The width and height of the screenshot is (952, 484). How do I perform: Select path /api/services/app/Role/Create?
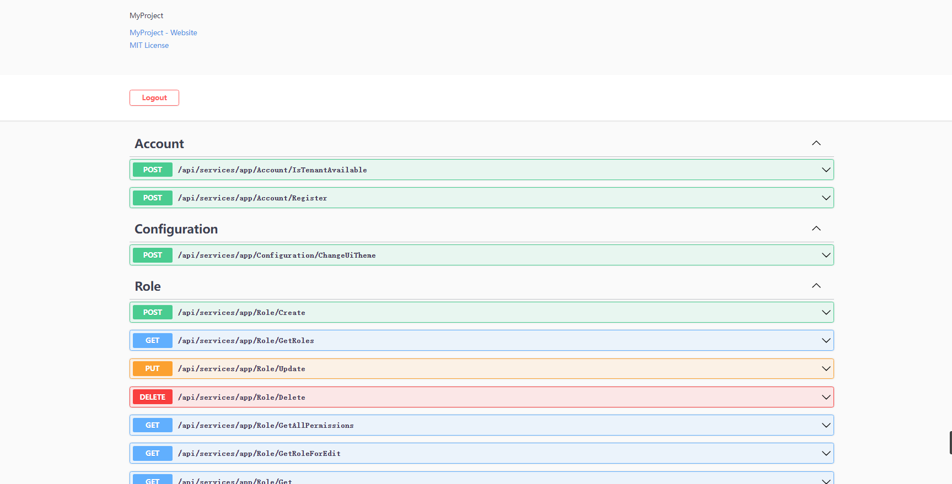tap(241, 312)
